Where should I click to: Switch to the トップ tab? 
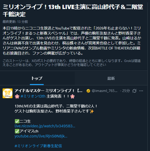[x=37, y=78]
